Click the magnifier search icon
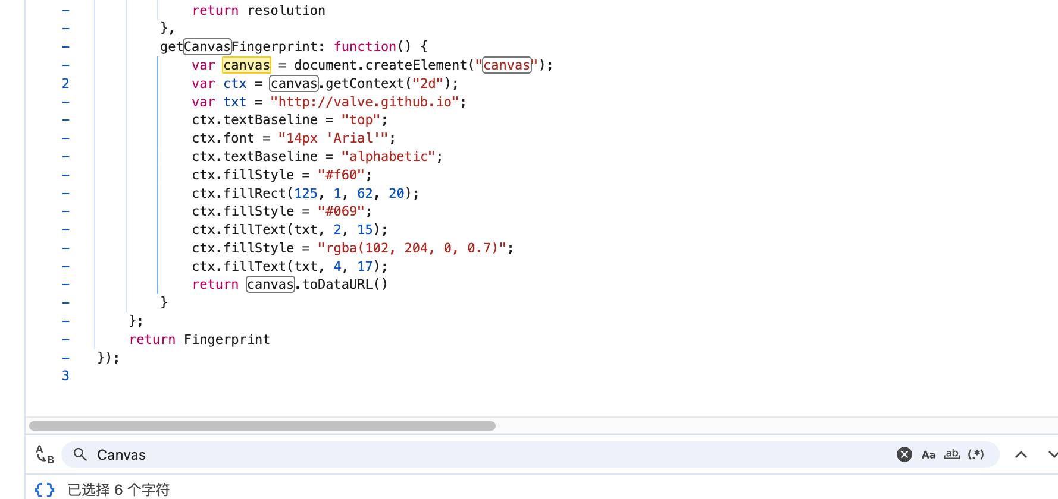Image resolution: width=1058 pixels, height=499 pixels. [80, 454]
